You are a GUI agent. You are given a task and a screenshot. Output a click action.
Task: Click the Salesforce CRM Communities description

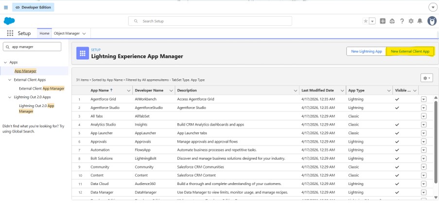(x=200, y=167)
